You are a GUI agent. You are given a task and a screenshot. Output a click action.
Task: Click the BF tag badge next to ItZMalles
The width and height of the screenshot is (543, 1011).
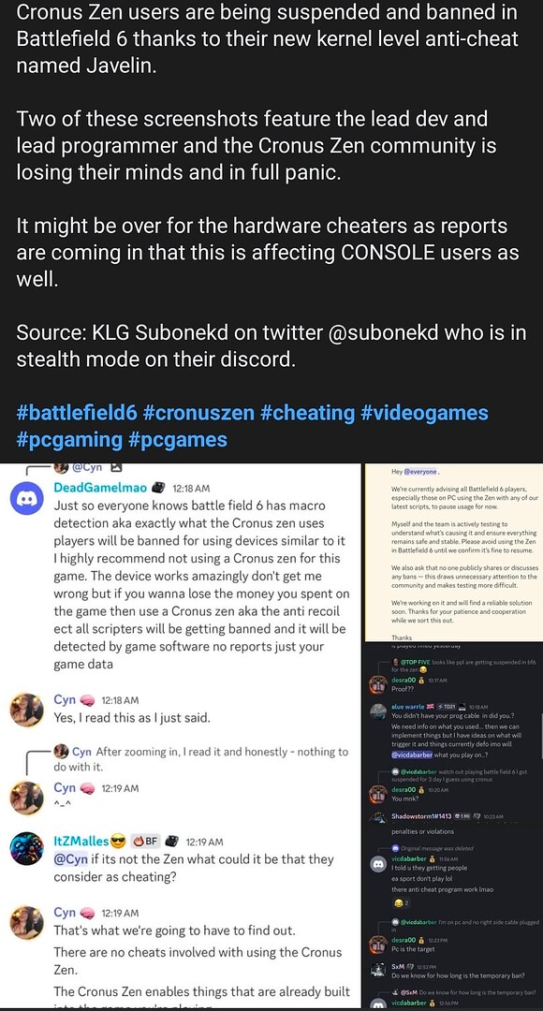(146, 841)
